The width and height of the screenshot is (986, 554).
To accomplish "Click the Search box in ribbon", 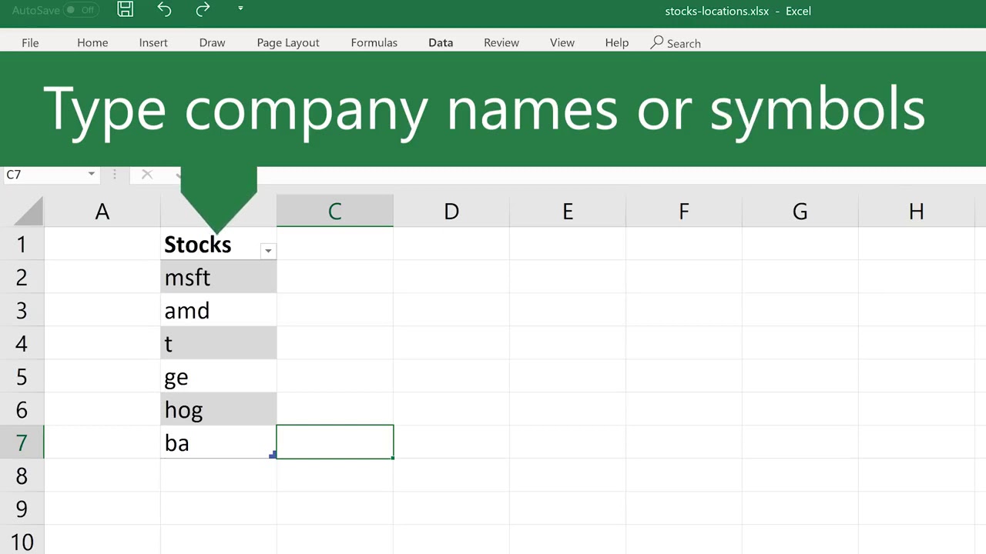I will [676, 43].
